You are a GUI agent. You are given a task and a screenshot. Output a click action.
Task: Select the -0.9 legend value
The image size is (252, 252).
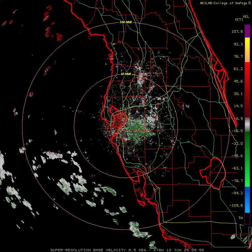click(238, 119)
